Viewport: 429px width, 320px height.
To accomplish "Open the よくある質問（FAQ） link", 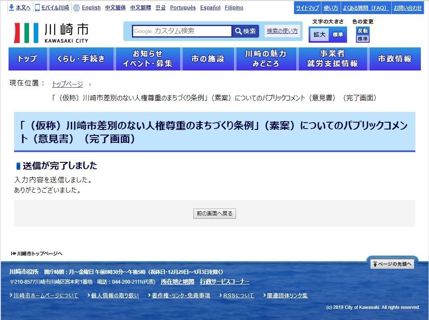I will click(x=364, y=8).
